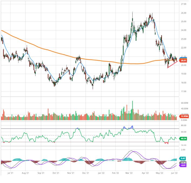
Task: Click the Mar '22 date label
Action: pos(129,173)
